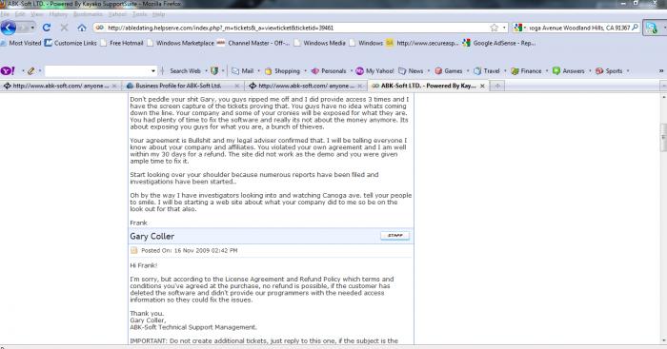Click the Yahoo toolbar pencil icon
This screenshot has height=349, width=667.
31,71
